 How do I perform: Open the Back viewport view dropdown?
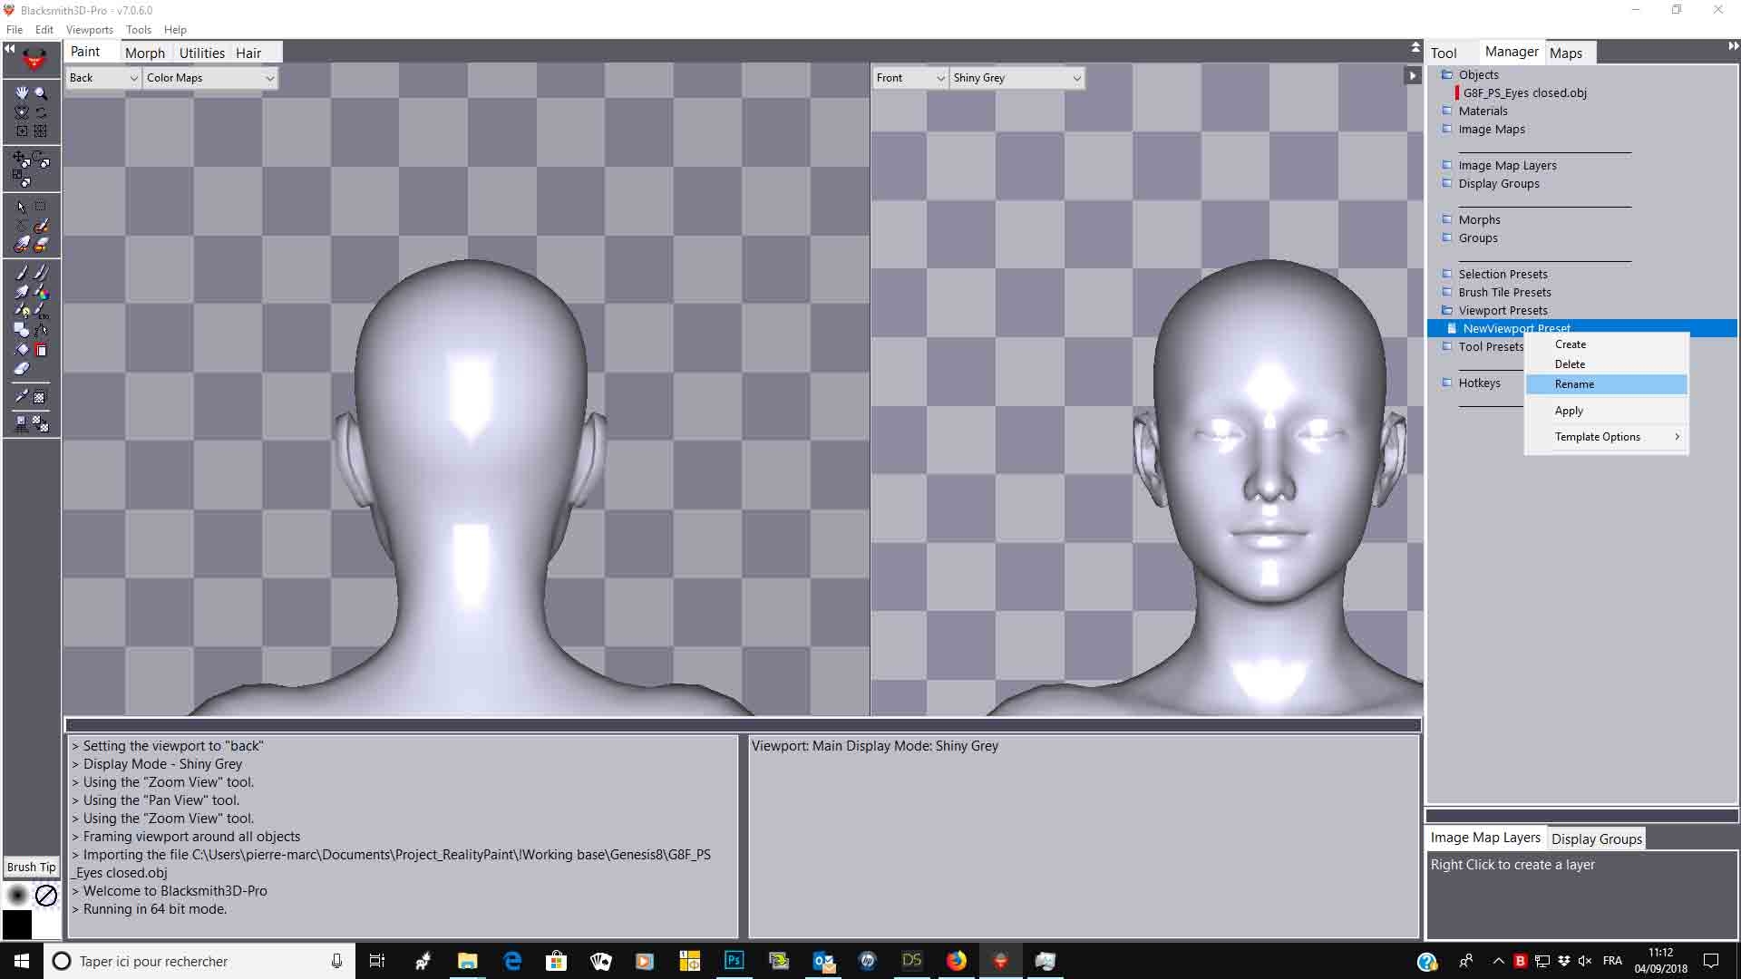[103, 78]
